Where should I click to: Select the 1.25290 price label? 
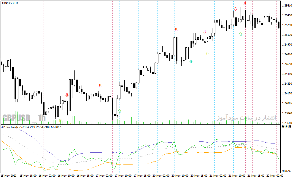click(287, 25)
